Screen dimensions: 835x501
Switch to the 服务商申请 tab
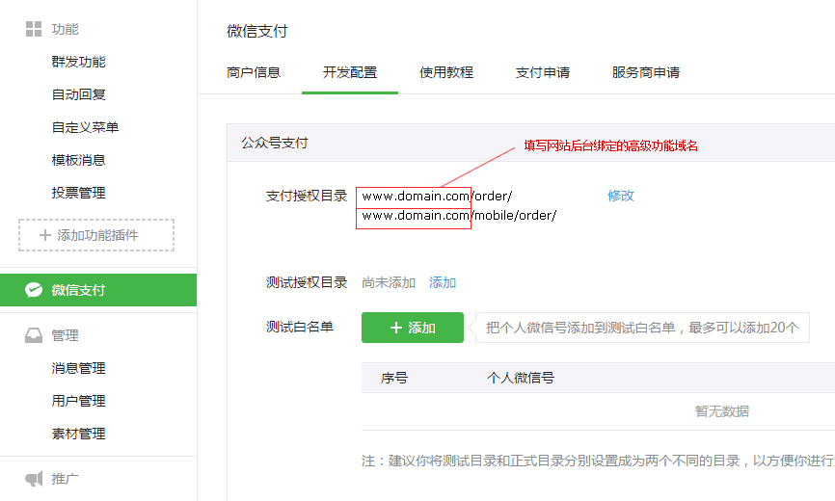[x=646, y=72]
